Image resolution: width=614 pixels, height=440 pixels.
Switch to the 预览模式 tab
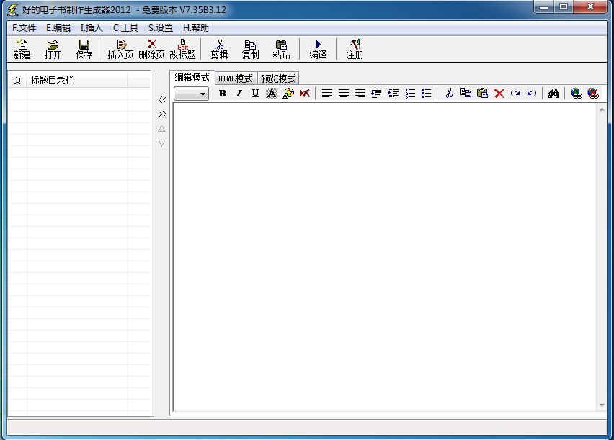[x=278, y=78]
